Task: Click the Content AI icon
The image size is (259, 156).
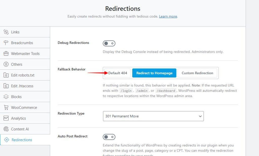Action: [6, 129]
